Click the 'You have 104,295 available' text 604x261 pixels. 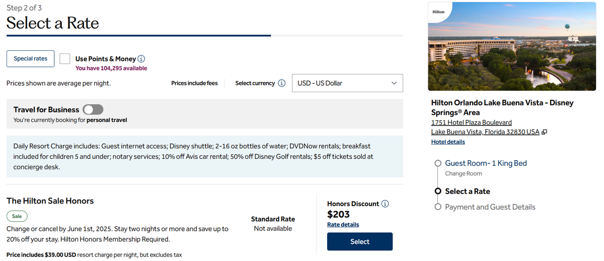click(x=111, y=68)
